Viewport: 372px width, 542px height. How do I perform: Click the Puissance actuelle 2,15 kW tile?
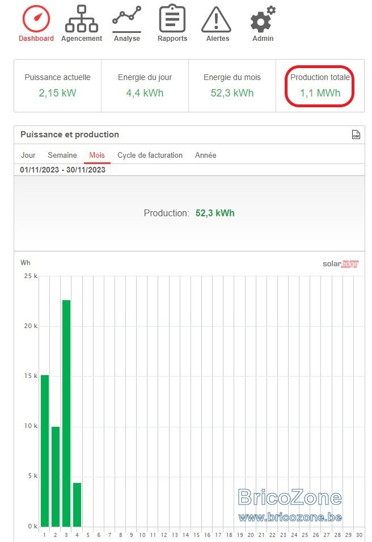pyautogui.click(x=58, y=86)
